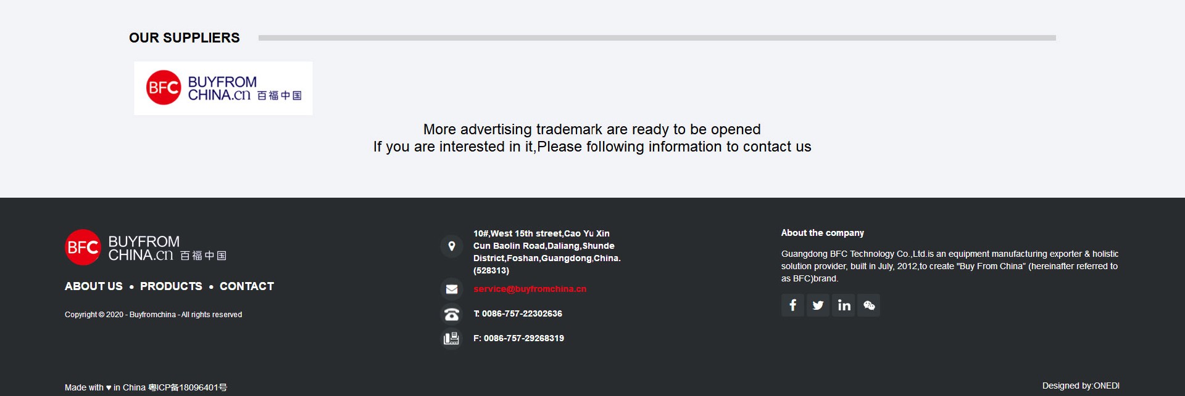Go to the ABOUT US footer link
The height and width of the screenshot is (396, 1185).
[x=94, y=286]
